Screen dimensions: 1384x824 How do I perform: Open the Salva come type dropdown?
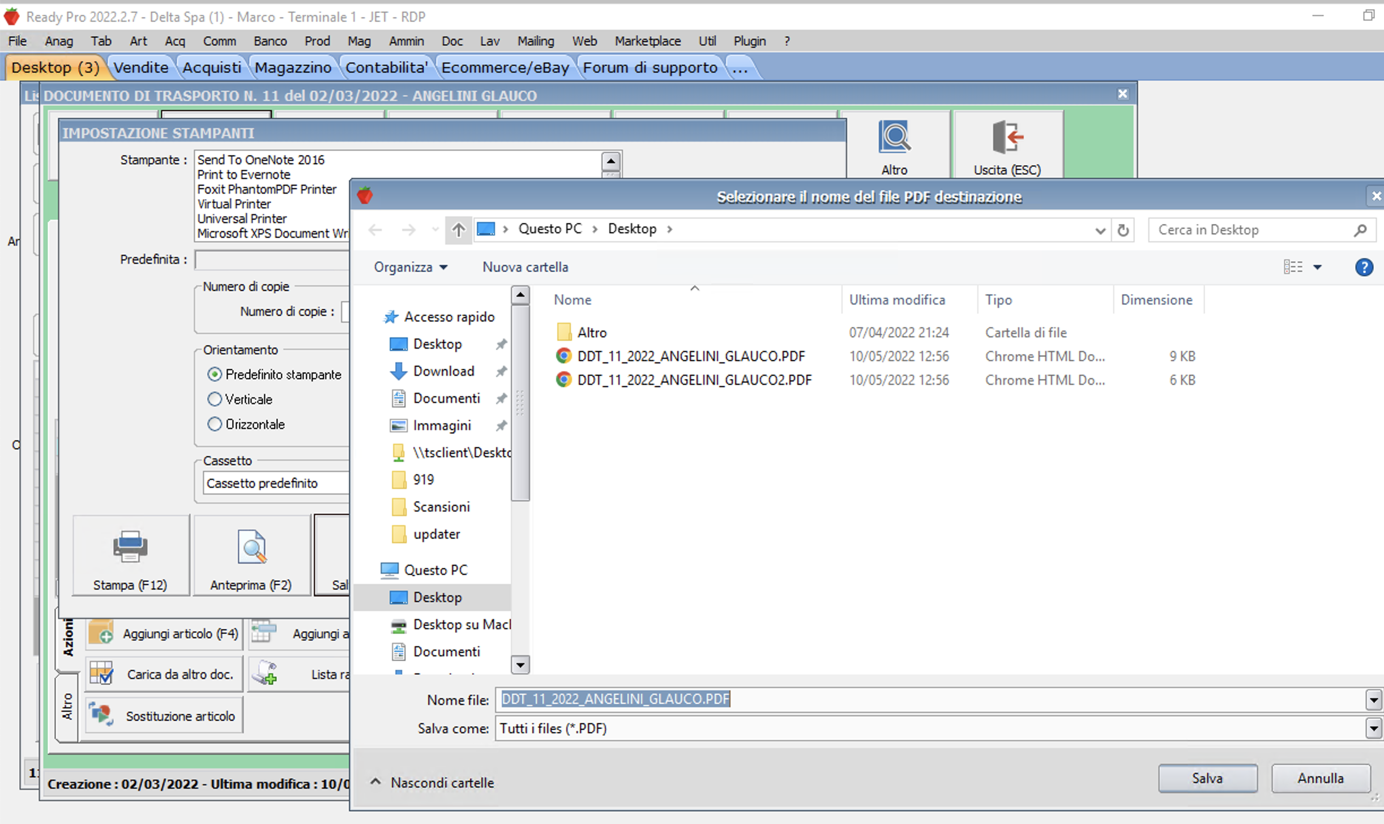pos(1374,728)
